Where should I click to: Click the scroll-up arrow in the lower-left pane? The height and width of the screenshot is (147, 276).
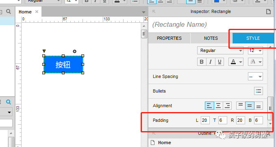(11, 133)
